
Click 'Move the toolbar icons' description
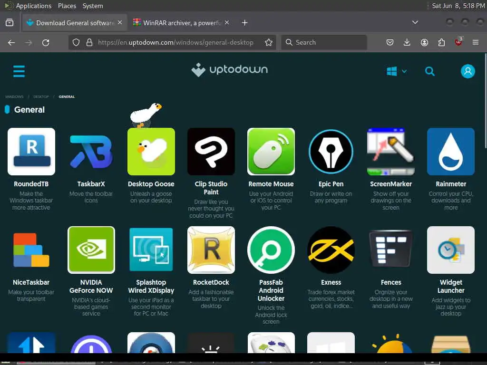point(91,197)
